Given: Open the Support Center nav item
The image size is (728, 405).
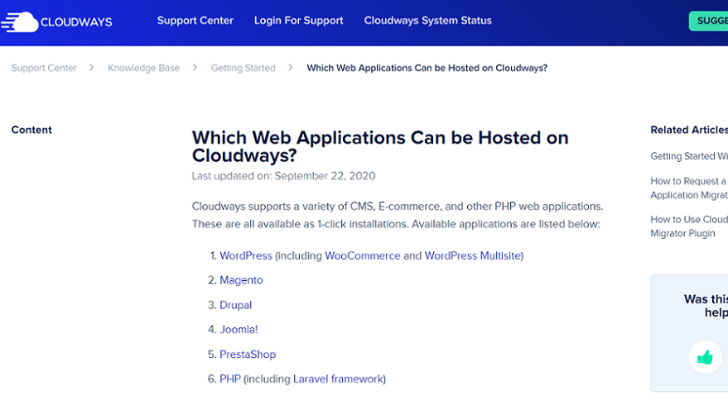Looking at the screenshot, I should (195, 21).
